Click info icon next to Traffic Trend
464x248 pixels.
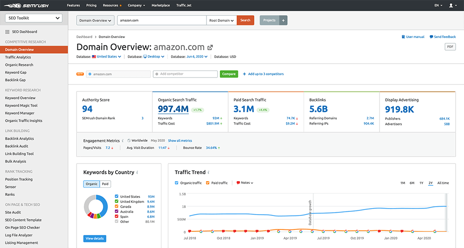[x=208, y=172]
